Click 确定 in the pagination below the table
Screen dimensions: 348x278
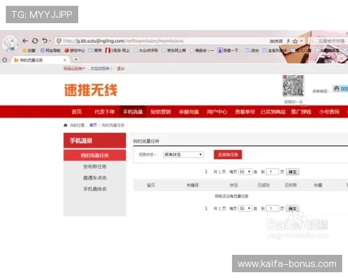click(292, 209)
